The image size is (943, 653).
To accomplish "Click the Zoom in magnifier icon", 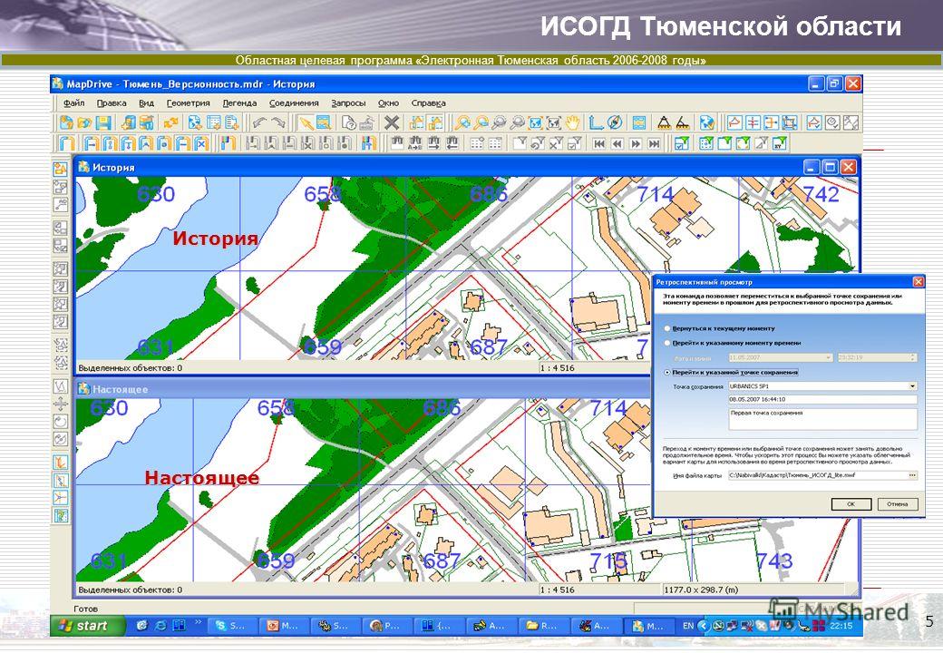I will coord(462,122).
